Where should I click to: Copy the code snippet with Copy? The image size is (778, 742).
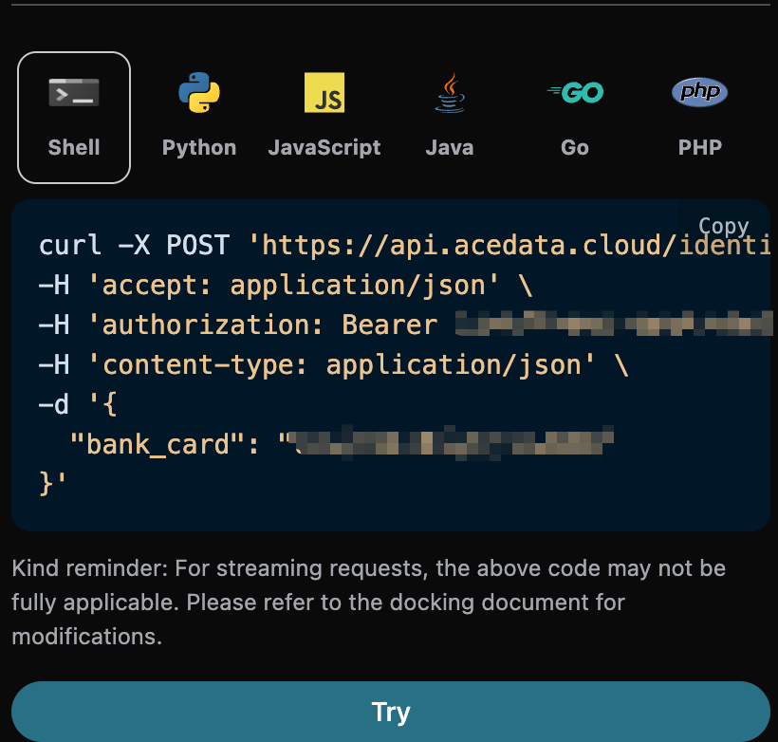(723, 226)
